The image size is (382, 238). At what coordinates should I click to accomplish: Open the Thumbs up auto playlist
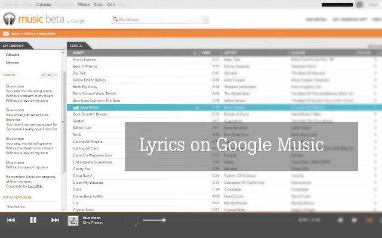pyautogui.click(x=15, y=206)
